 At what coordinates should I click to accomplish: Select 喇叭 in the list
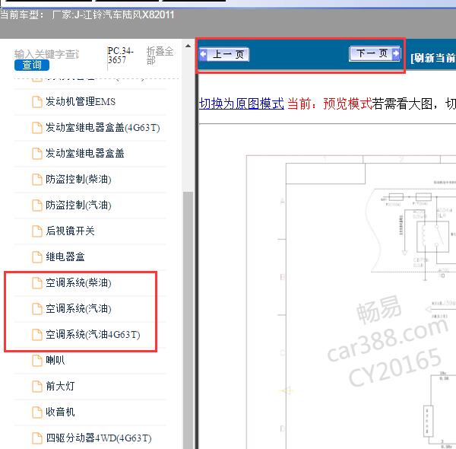pyautogui.click(x=55, y=361)
